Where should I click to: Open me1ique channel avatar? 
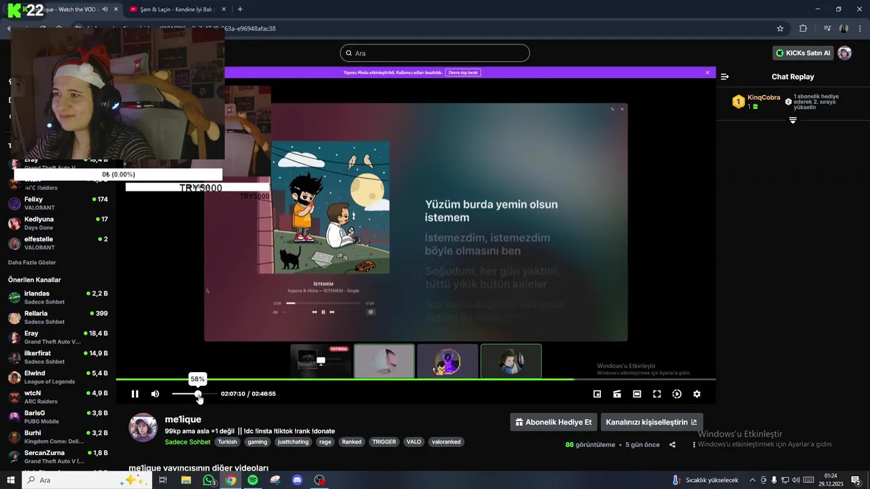pyautogui.click(x=143, y=428)
